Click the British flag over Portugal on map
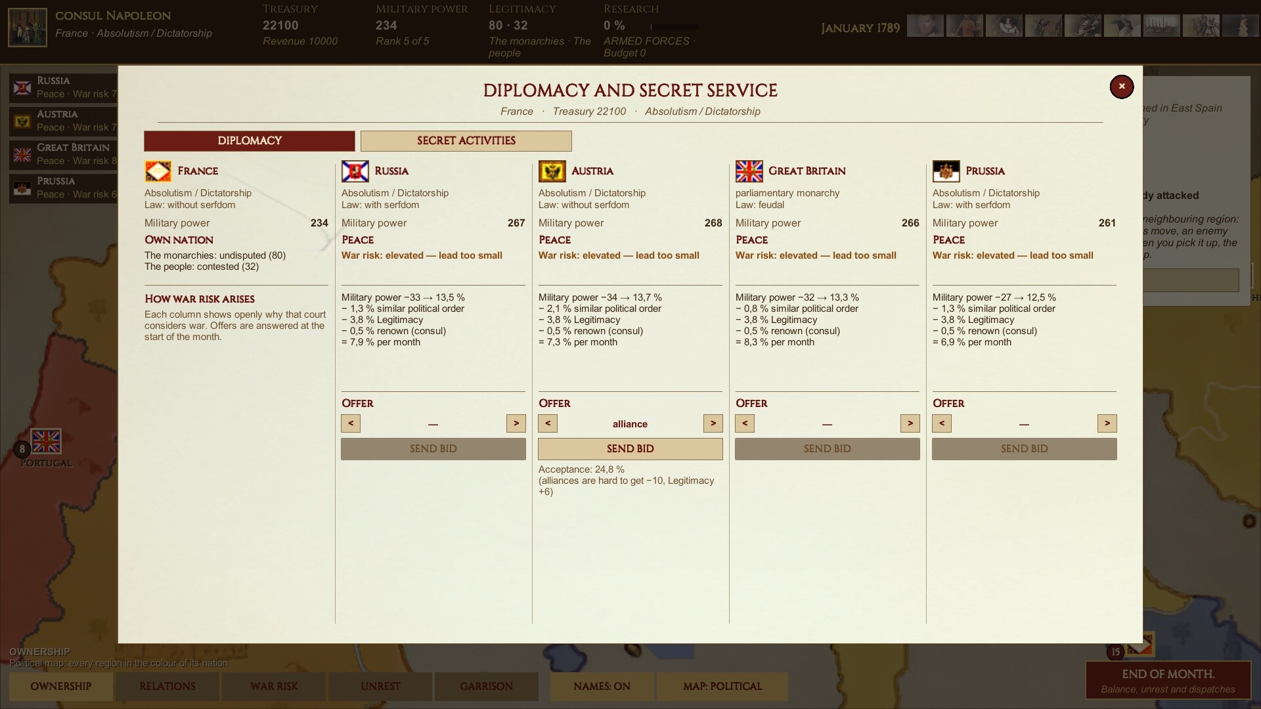1261x709 pixels. point(46,441)
